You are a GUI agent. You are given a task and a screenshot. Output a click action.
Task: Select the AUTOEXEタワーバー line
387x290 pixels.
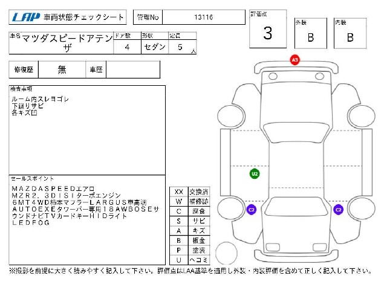(x=85, y=210)
